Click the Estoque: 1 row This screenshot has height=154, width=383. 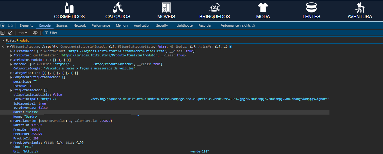pos(22,86)
